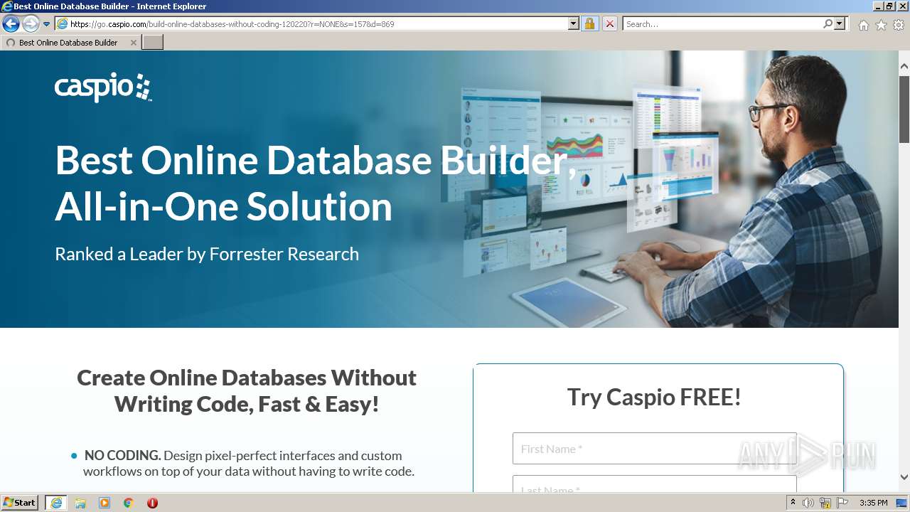Click the vertical scrollbar thumb
The width and height of the screenshot is (910, 512).
904,110
